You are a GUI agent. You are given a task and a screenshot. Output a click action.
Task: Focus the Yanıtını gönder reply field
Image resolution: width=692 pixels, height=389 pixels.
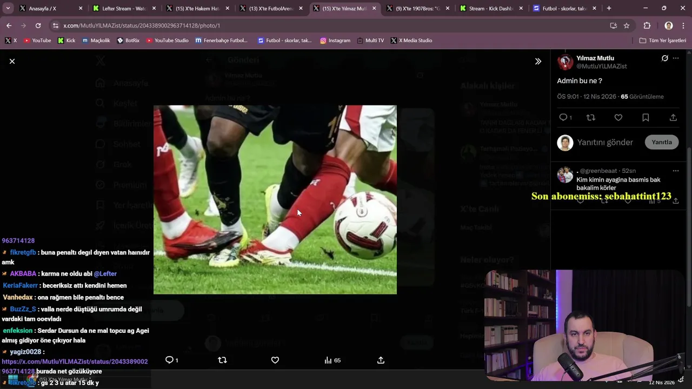[605, 142]
